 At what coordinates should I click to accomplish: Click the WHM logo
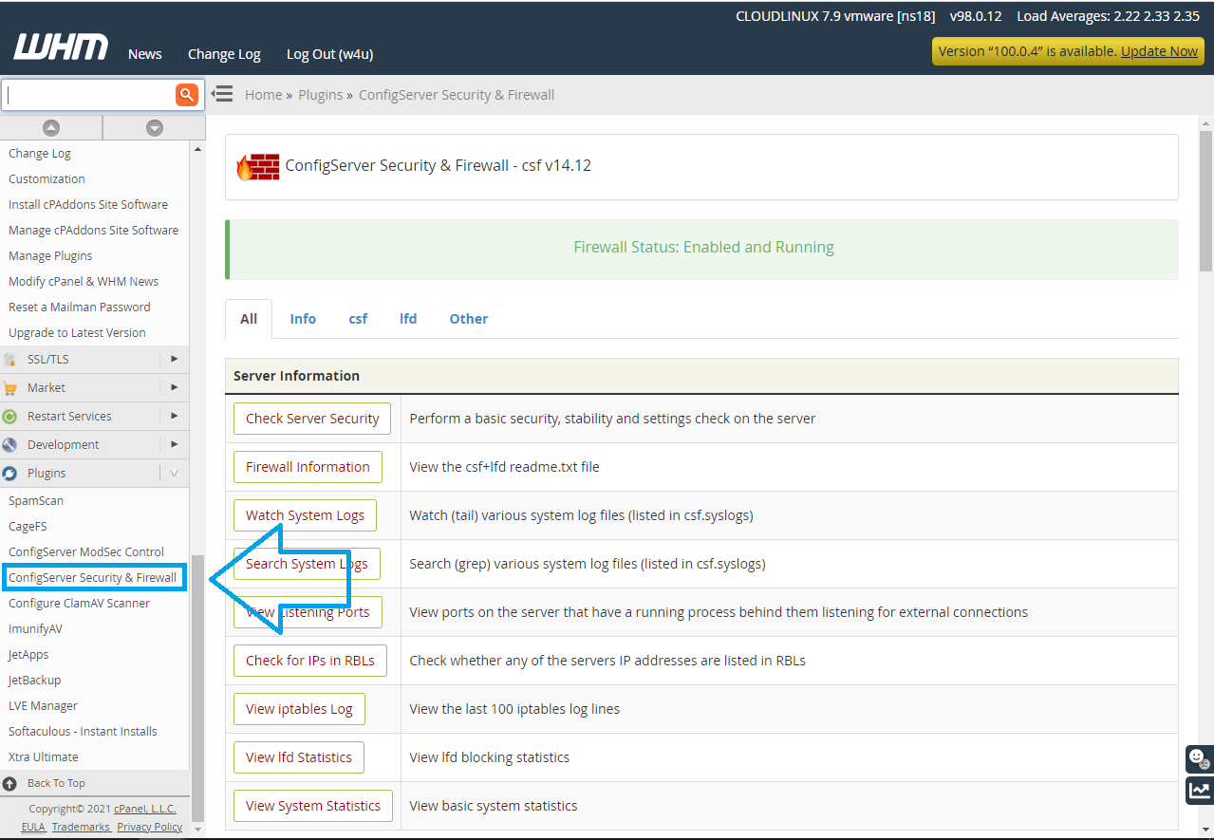pos(61,47)
